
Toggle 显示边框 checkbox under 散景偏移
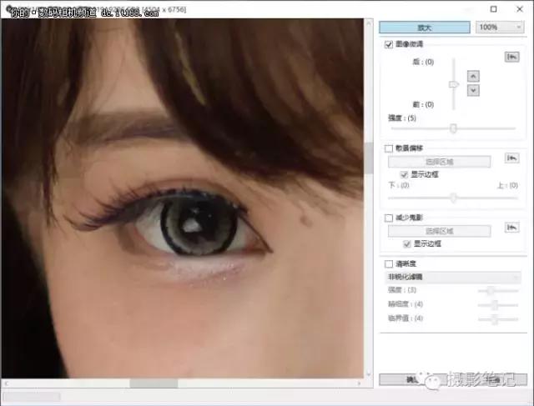(x=404, y=174)
